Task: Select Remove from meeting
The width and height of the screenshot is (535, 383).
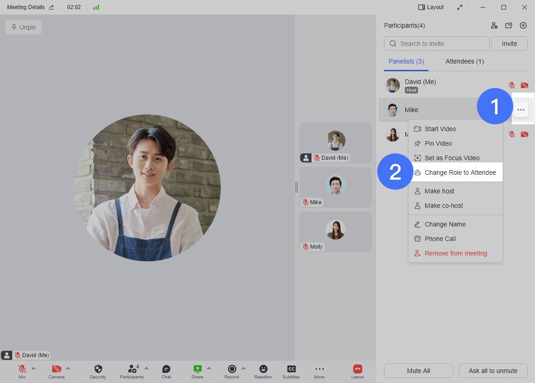Action: (x=456, y=253)
